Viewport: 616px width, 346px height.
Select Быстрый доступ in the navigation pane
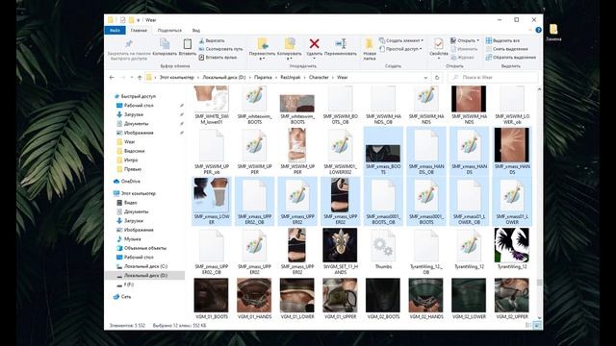click(x=138, y=96)
